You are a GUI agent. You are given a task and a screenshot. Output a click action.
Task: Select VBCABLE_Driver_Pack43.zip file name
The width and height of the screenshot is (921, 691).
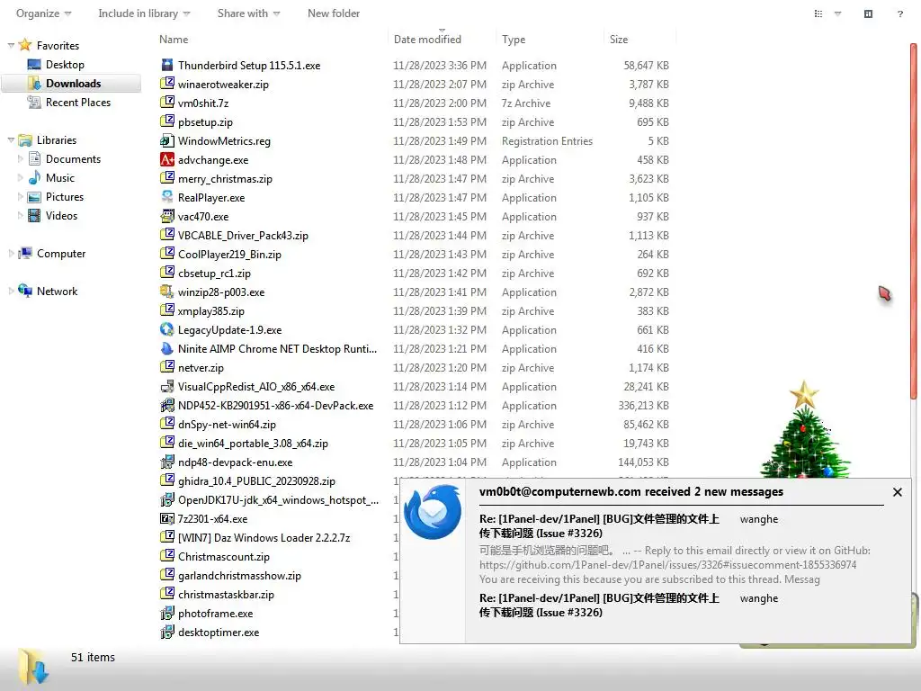point(243,235)
